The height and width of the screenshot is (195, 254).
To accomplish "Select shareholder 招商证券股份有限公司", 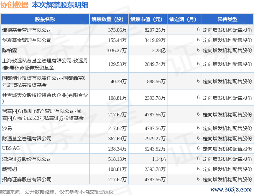I will point(27,179).
